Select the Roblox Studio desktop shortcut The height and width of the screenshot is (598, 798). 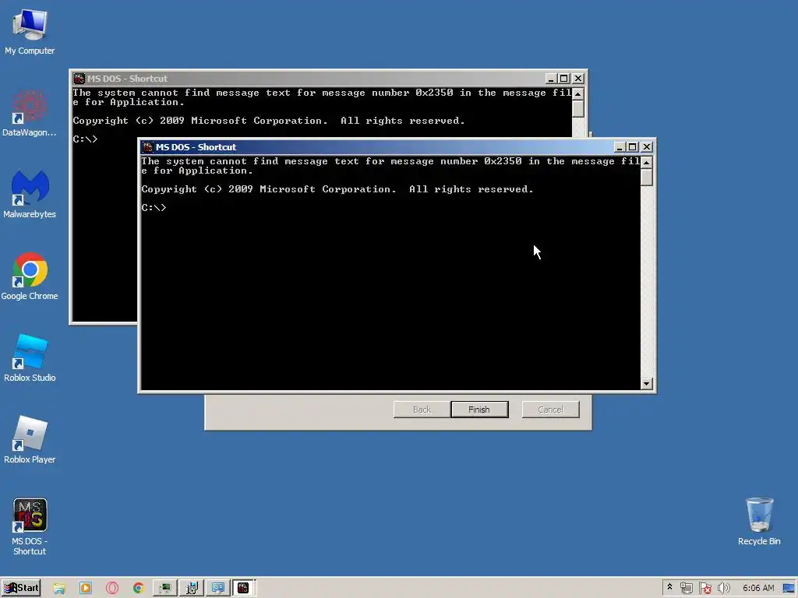[30, 358]
